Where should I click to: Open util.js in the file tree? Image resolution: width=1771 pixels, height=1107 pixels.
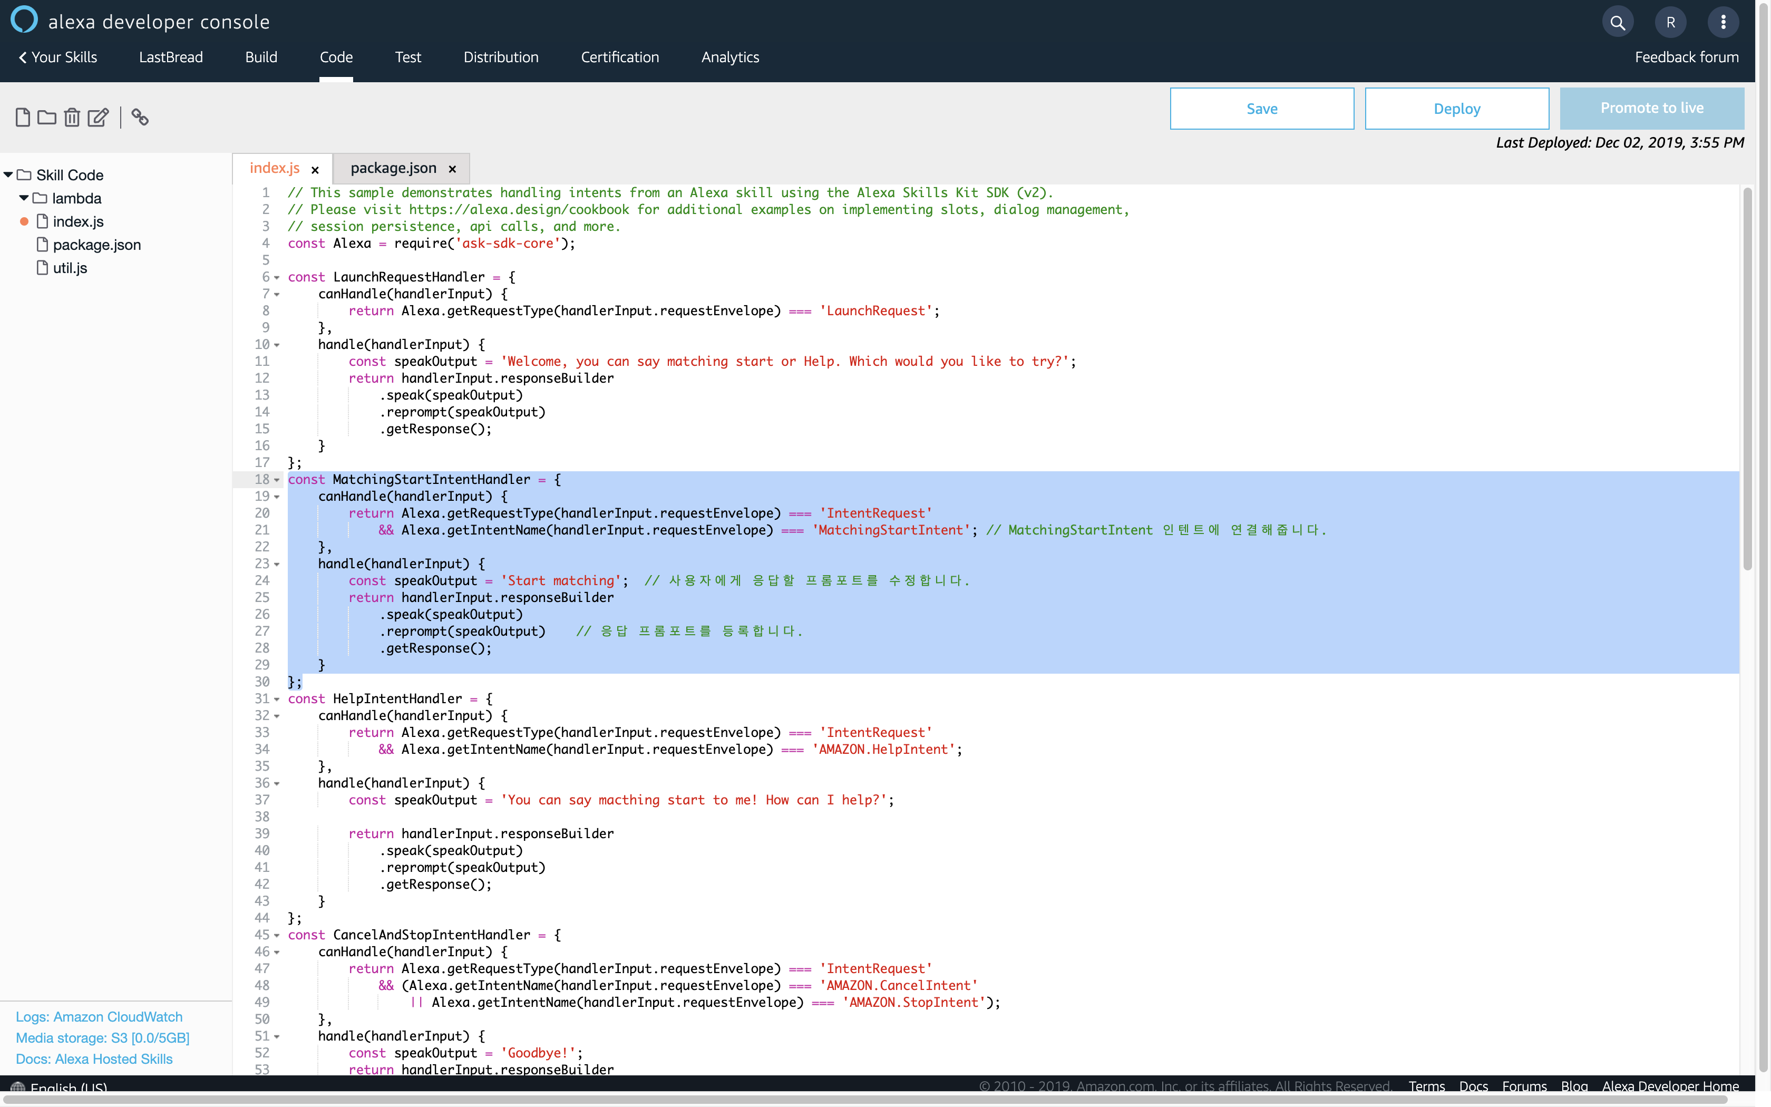click(70, 268)
